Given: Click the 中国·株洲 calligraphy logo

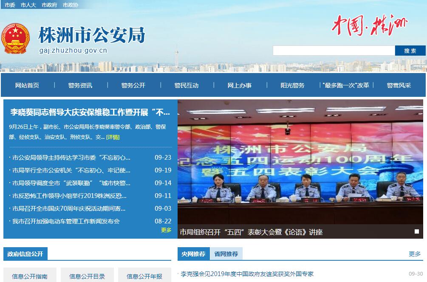Looking at the screenshot, I should pos(369,25).
